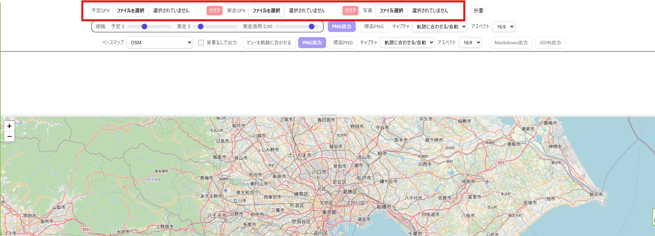Screen dimensions: 655x236
Task: Adjust the 実走 line width slider
Action: click(215, 26)
